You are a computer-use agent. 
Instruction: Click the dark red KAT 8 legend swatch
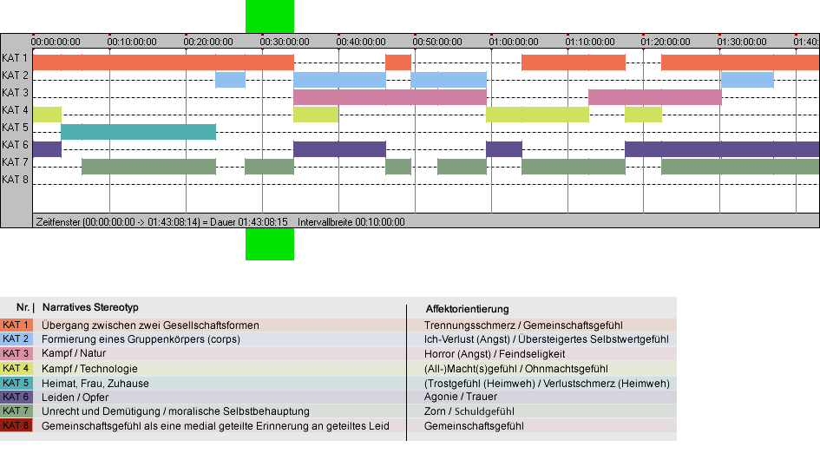(x=16, y=425)
